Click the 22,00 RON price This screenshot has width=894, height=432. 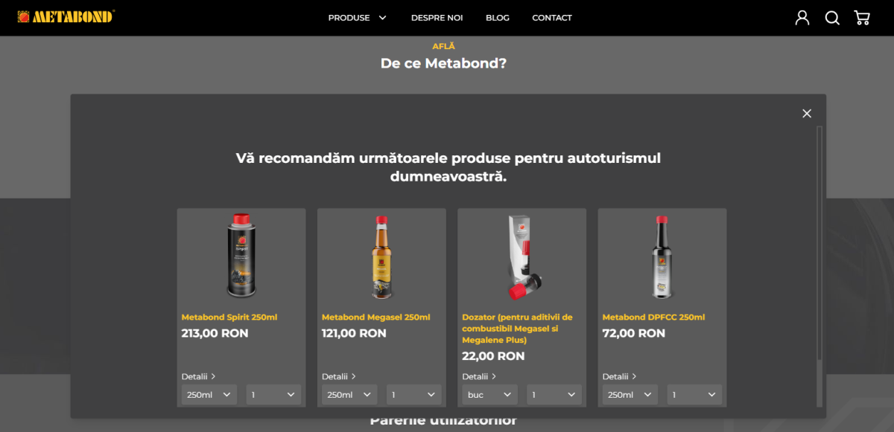(x=493, y=356)
